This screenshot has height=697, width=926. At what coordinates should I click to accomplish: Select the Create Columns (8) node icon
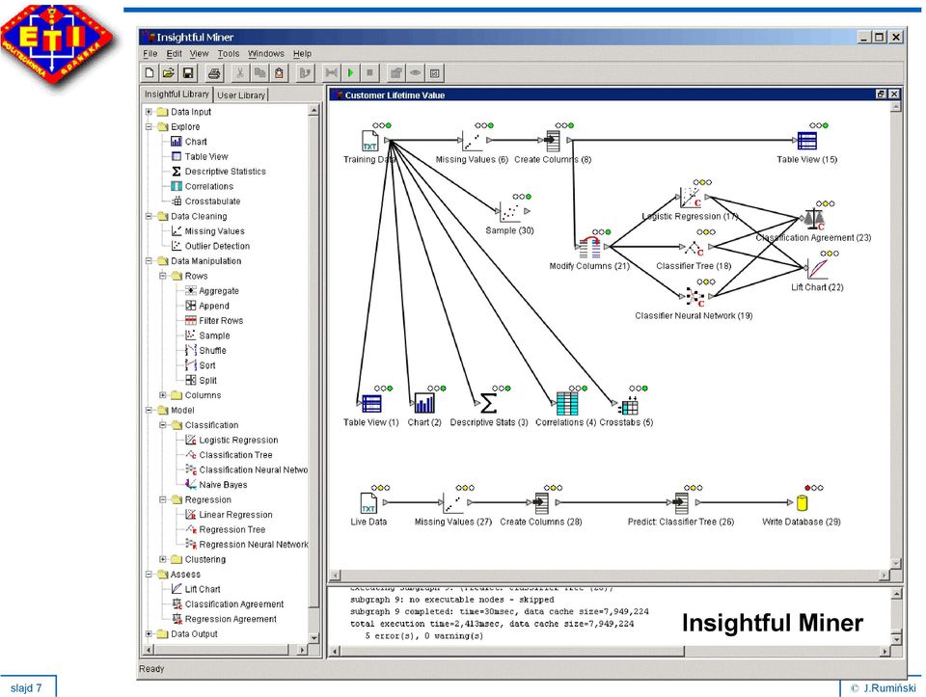[553, 141]
